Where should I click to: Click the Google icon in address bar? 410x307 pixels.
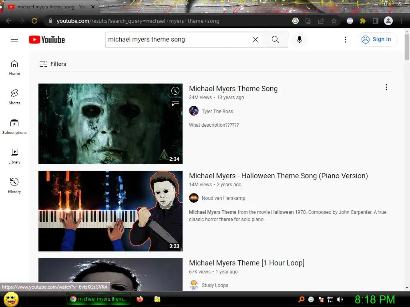[x=295, y=21]
